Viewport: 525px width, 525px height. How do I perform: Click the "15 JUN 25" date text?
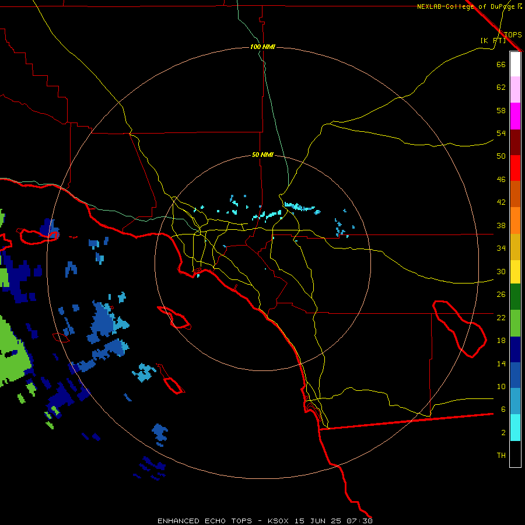[318, 521]
